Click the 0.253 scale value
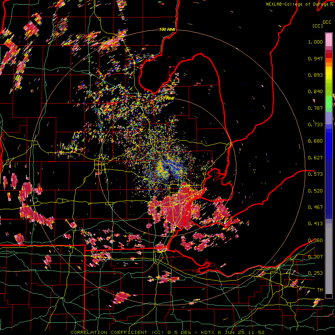 [x=315, y=273]
